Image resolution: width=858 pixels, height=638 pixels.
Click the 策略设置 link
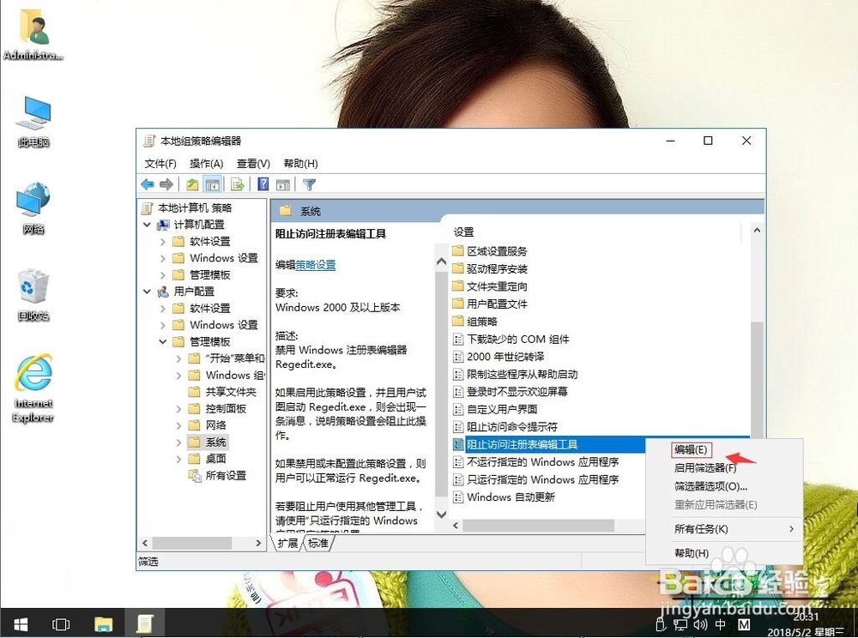(x=315, y=265)
